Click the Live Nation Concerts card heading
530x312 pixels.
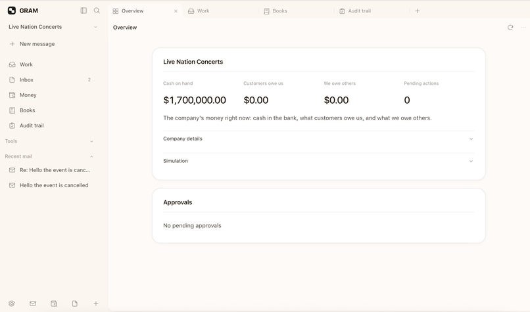(x=193, y=62)
